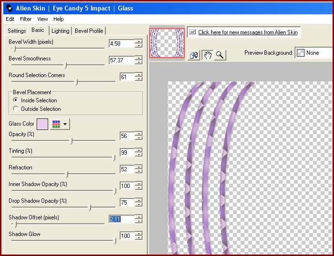This screenshot has height=256, width=334.
Task: Select the hand pan tool
Action: (207, 55)
